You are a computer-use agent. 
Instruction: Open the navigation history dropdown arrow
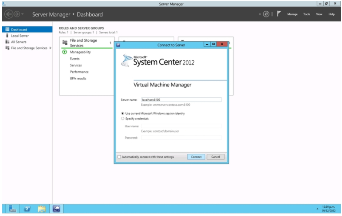tap(22, 14)
